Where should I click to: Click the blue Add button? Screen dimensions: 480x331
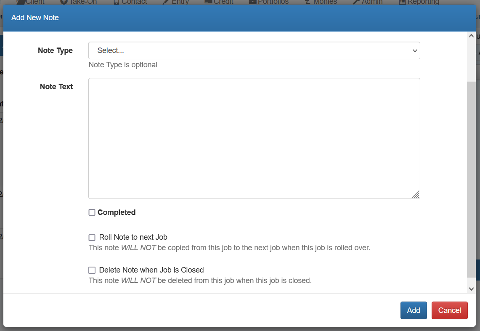click(414, 310)
